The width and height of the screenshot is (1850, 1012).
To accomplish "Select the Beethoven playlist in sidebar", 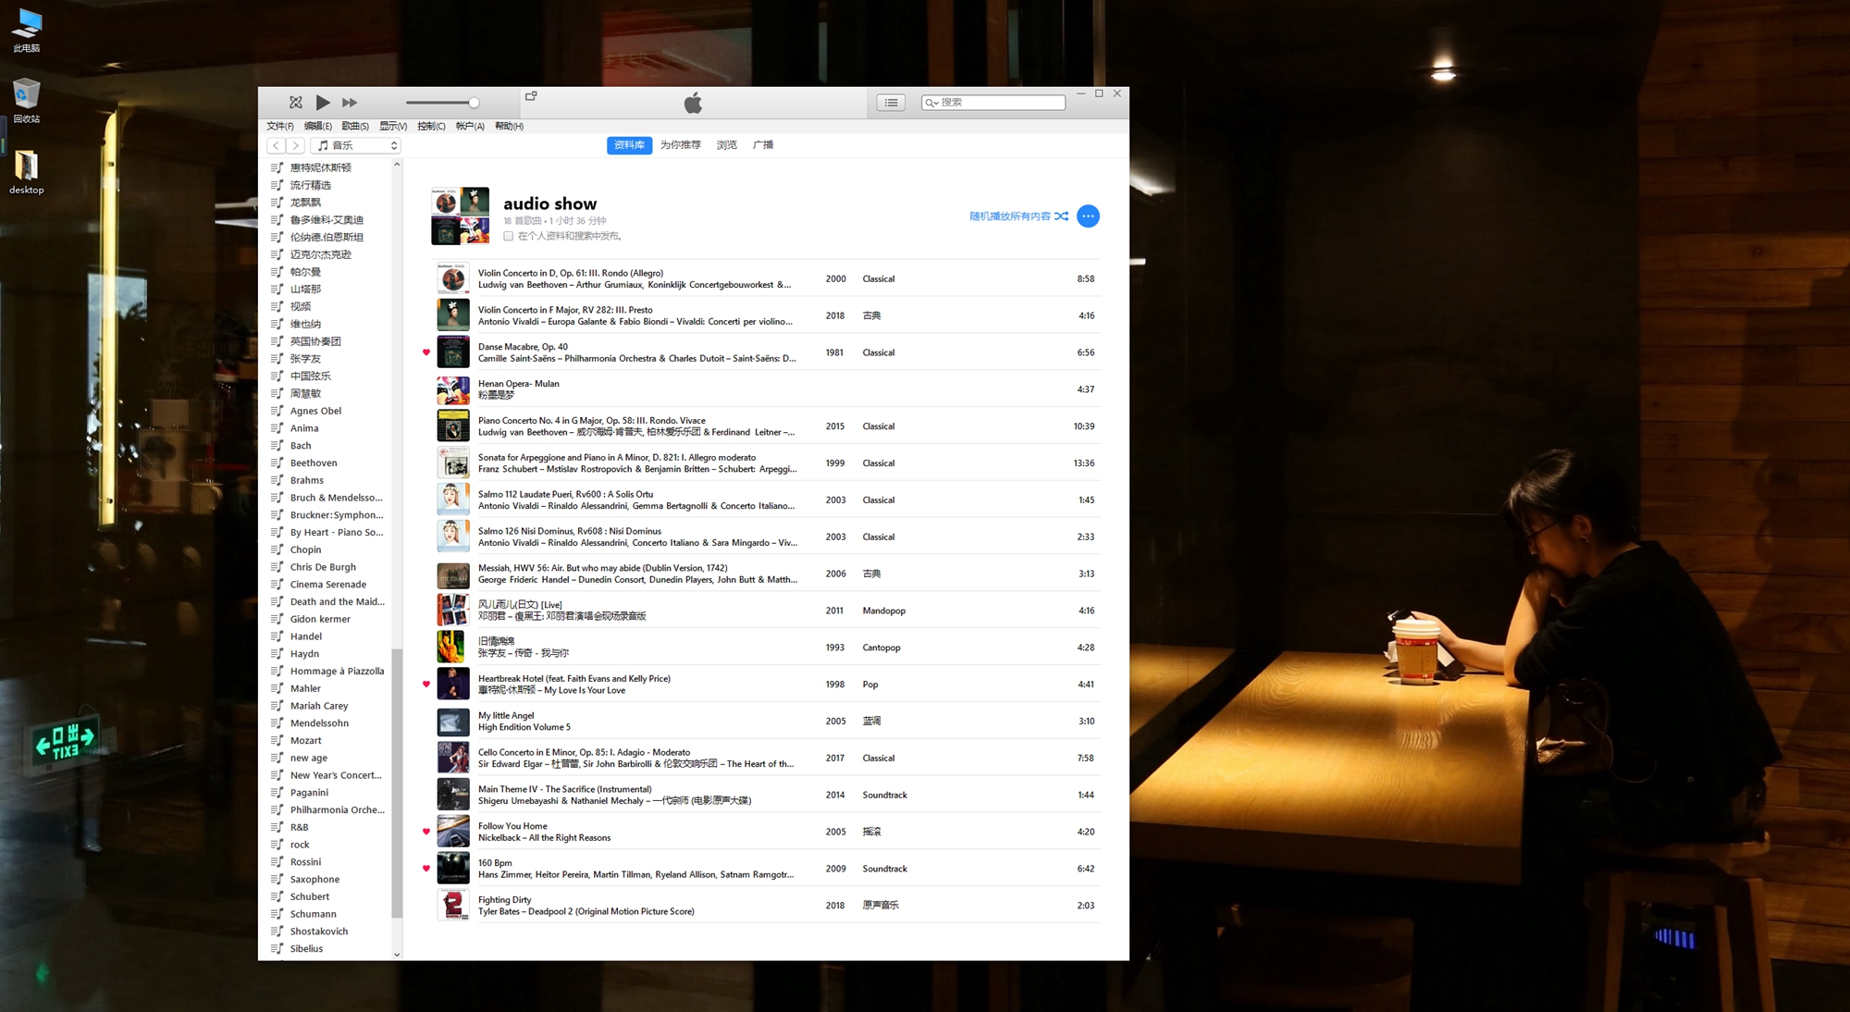I will click(314, 463).
